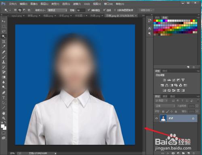Select the Eraser tool
202x155 pixels.
click(x=4, y=72)
